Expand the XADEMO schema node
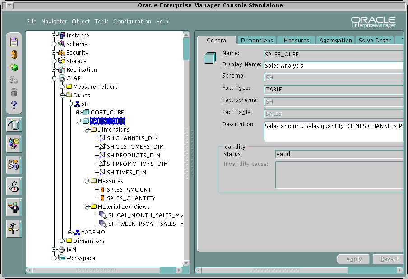Viewport: 408px width, 279px height. pos(70,232)
